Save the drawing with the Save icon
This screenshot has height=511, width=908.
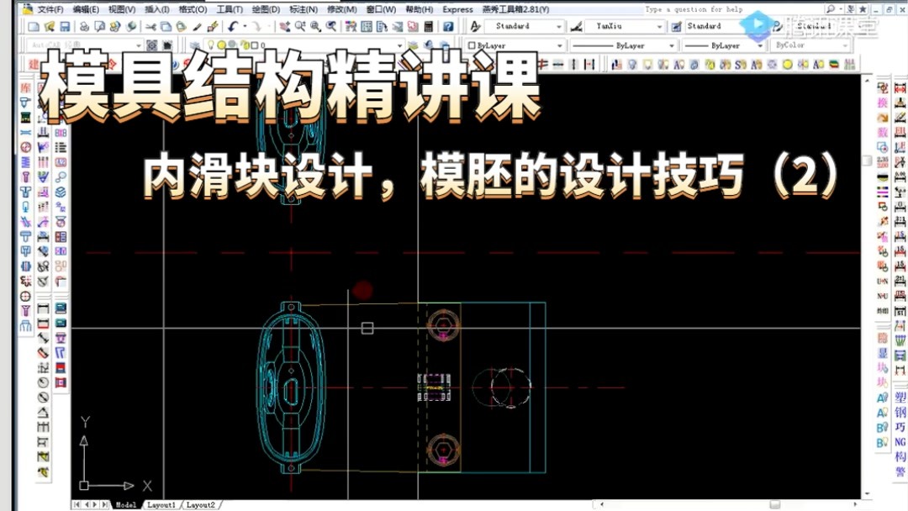tap(64, 26)
